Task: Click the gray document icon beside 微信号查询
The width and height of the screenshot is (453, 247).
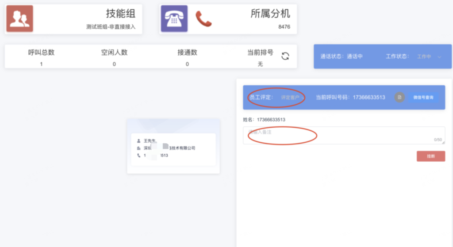Action: point(399,97)
